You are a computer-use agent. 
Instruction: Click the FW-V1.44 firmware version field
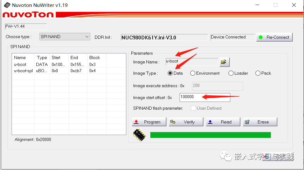[26, 27]
